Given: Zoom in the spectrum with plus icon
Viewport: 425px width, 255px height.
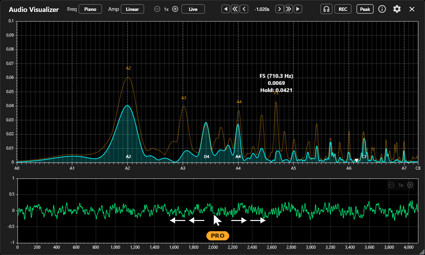Looking at the screenshot, I should coord(175,9).
